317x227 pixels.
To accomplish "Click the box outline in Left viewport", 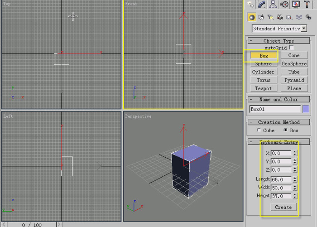I will (67, 166).
